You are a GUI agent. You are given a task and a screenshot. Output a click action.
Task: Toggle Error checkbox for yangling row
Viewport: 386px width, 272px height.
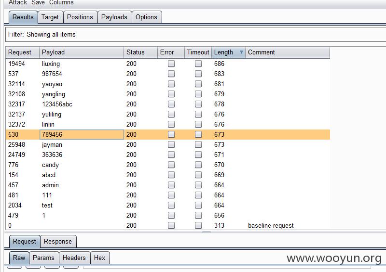(171, 94)
